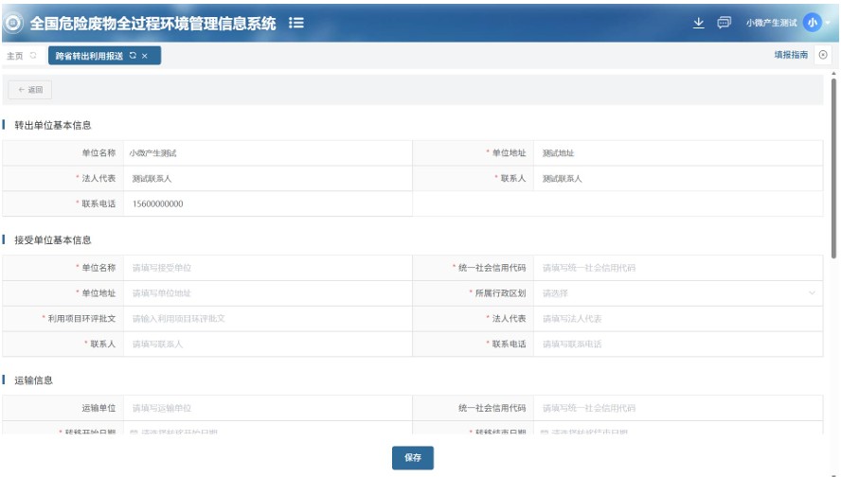Image resolution: width=841 pixels, height=477 pixels.
Task: Click the 请填写联系电话 field
Action: pyautogui.click(x=678, y=344)
